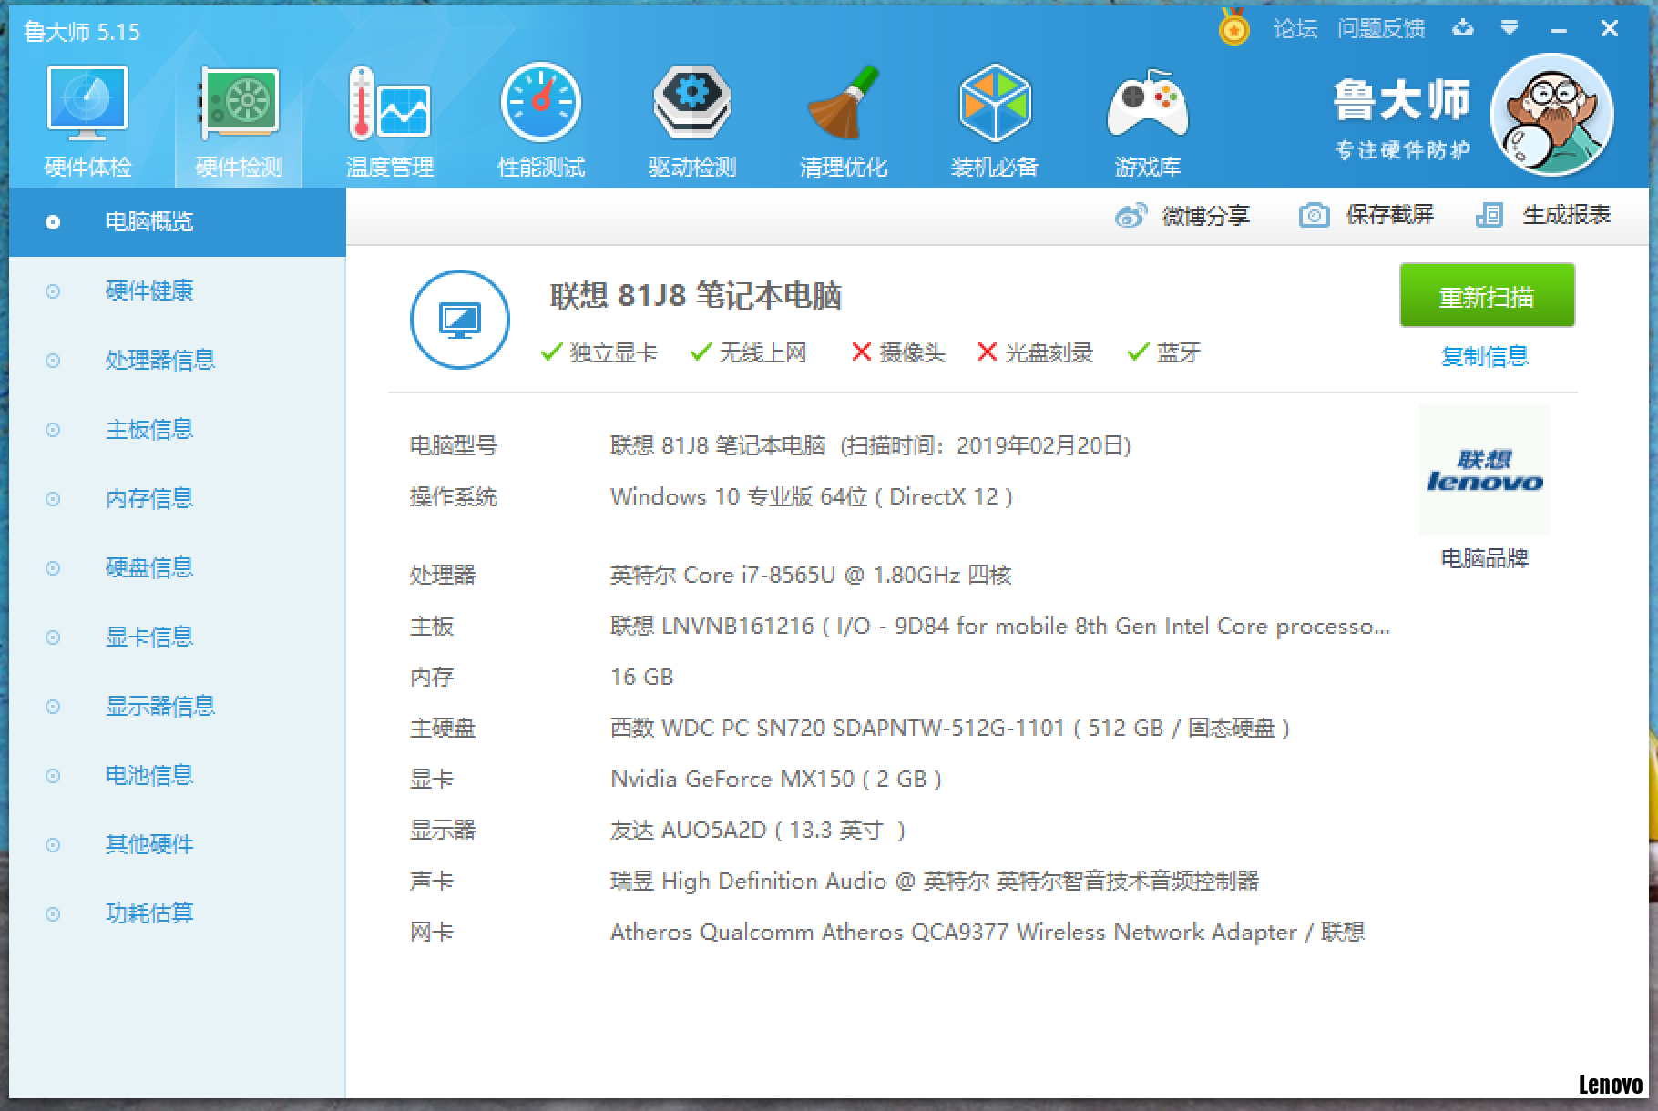Open the 装机必备 essential software panel
Image resolution: width=1658 pixels, height=1111 pixels.
pyautogui.click(x=995, y=116)
